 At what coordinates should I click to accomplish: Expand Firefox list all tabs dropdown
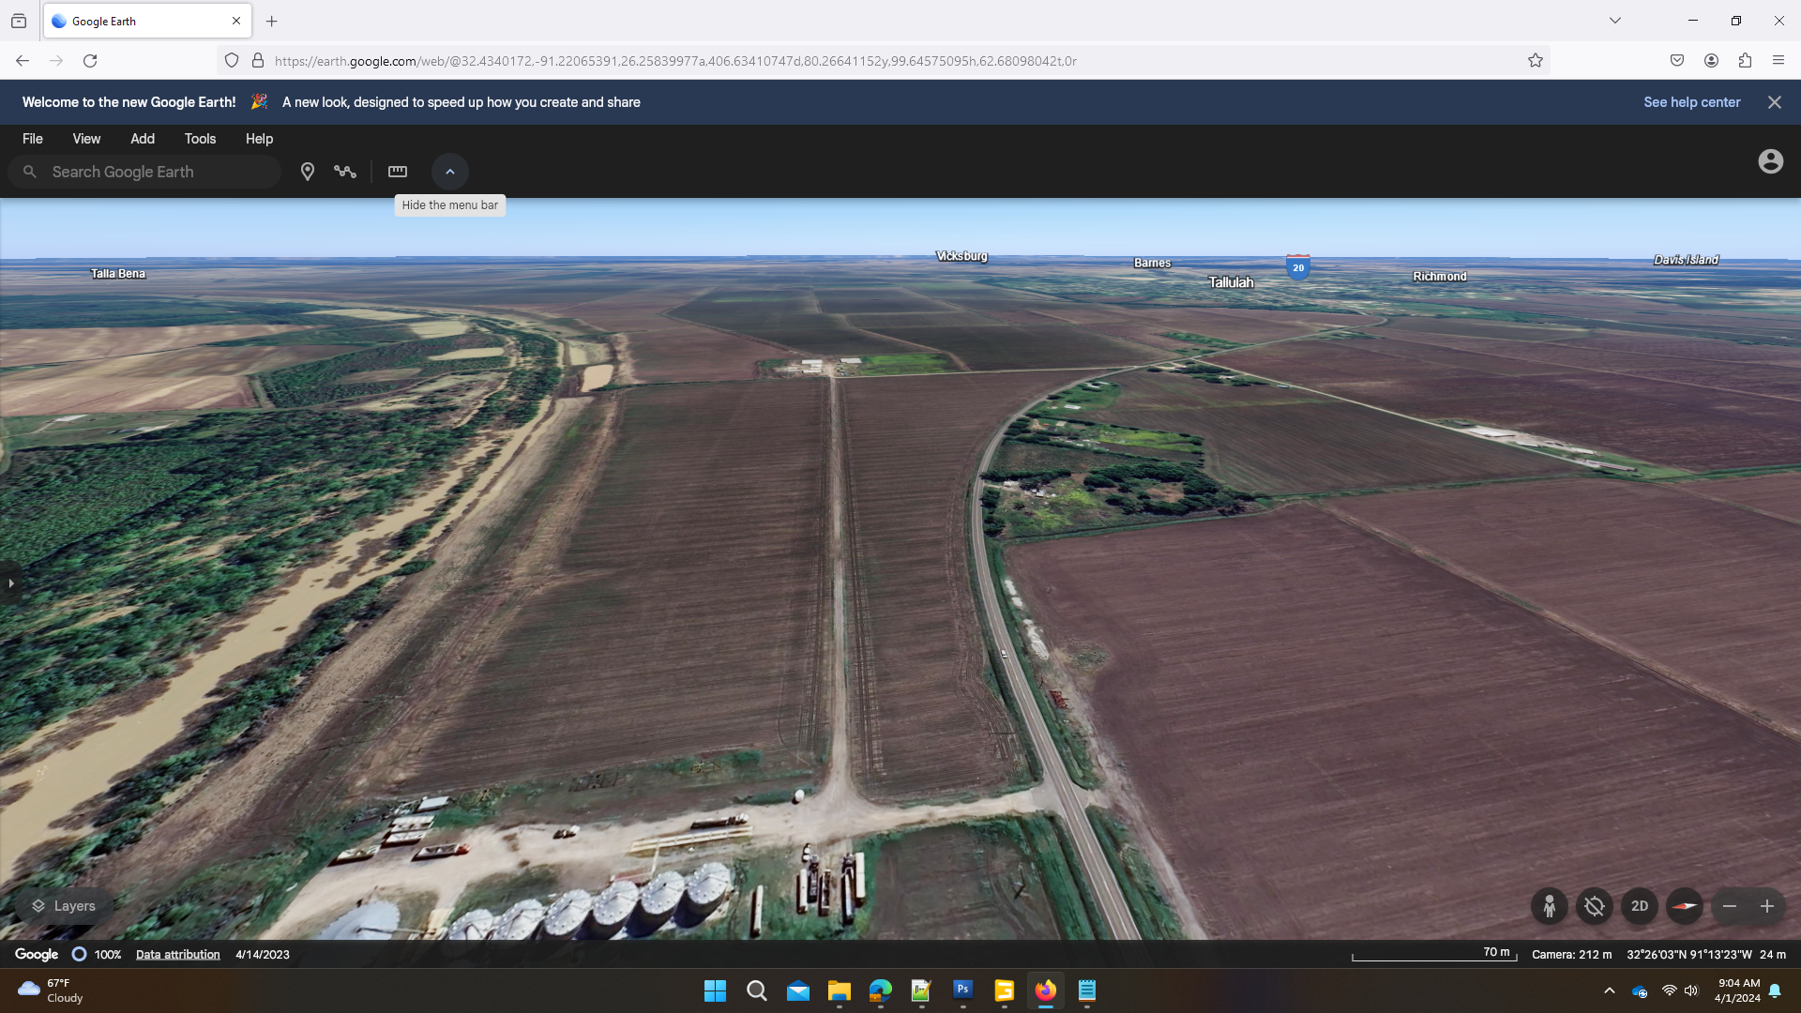tap(1615, 21)
